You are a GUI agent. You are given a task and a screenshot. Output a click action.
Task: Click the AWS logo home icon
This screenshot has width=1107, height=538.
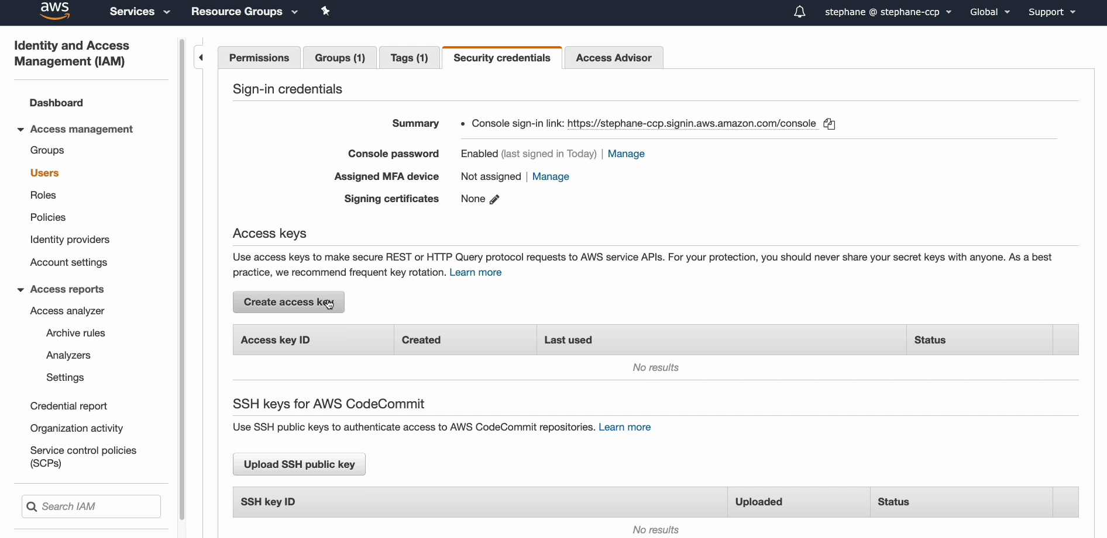55,11
